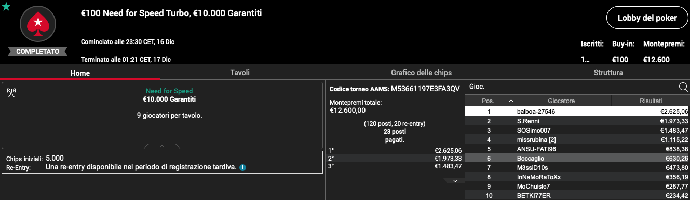The image size is (690, 200).
Task: Click the Gioc. player search field
Action: click(571, 87)
